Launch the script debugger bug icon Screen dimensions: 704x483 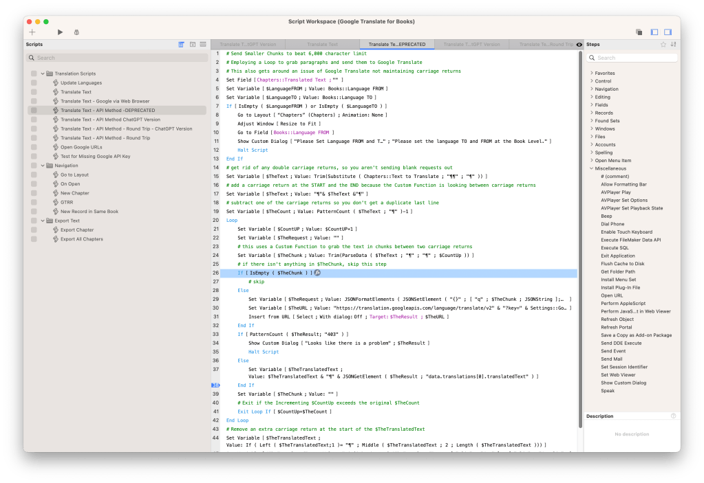76,32
